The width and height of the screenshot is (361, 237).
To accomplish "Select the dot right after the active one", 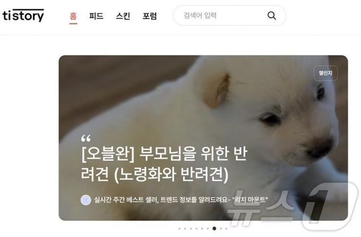I will click(x=221, y=229).
